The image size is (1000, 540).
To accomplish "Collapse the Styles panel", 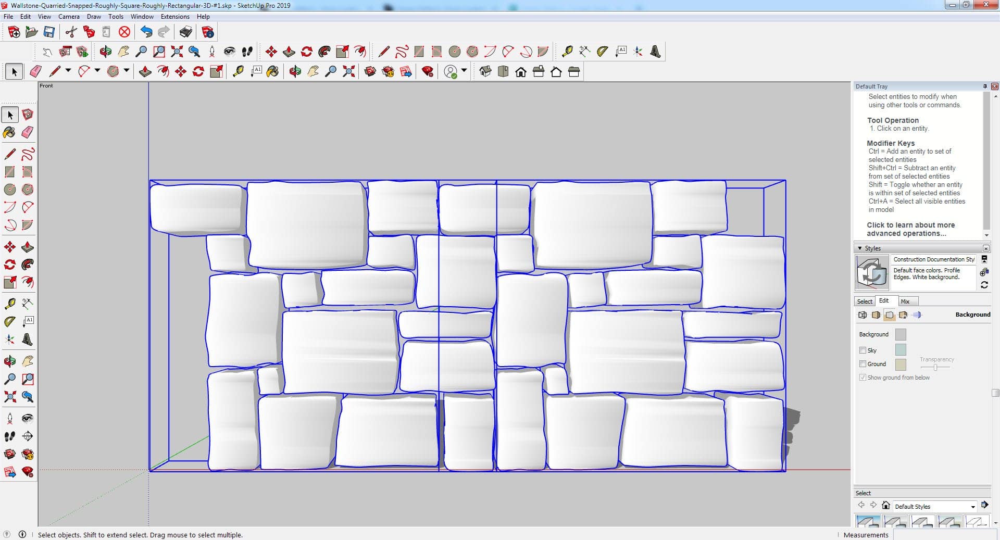I will pos(860,248).
